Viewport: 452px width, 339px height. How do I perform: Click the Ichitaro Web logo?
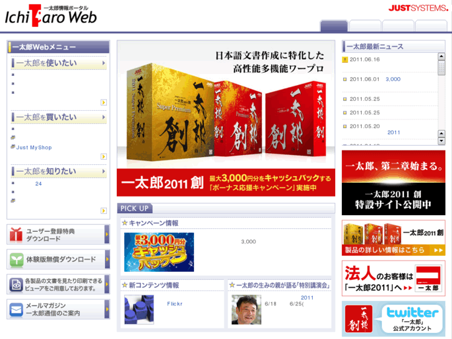(x=51, y=16)
